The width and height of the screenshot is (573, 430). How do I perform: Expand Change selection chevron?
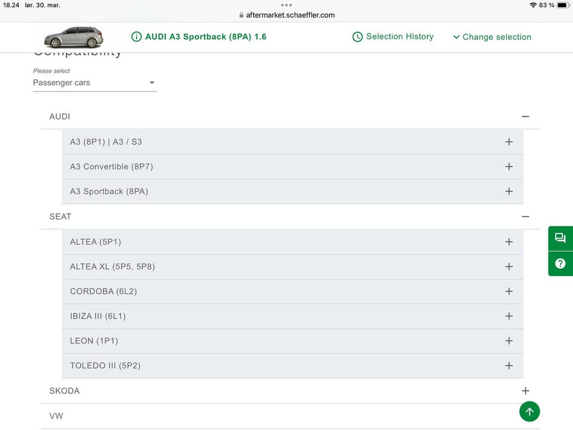[456, 37]
